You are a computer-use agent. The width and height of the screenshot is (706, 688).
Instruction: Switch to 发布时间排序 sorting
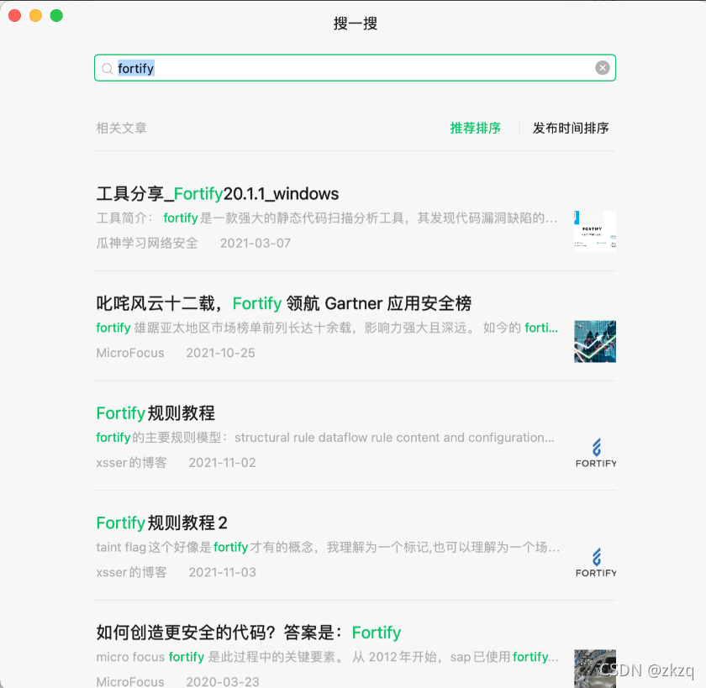pos(571,129)
